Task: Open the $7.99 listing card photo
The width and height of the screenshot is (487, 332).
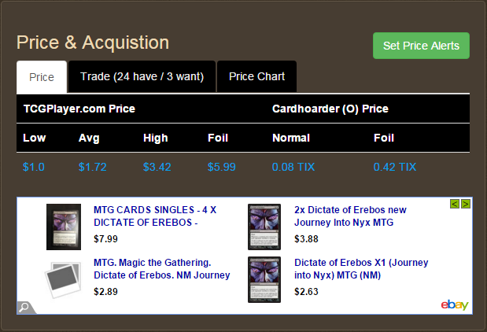Action: tap(64, 227)
